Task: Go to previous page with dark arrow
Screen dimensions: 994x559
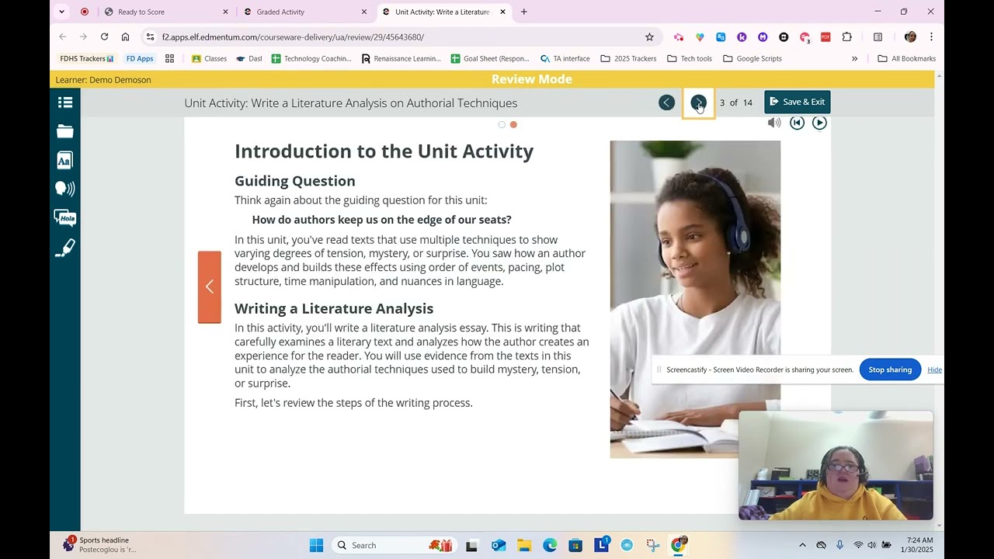Action: 666,102
